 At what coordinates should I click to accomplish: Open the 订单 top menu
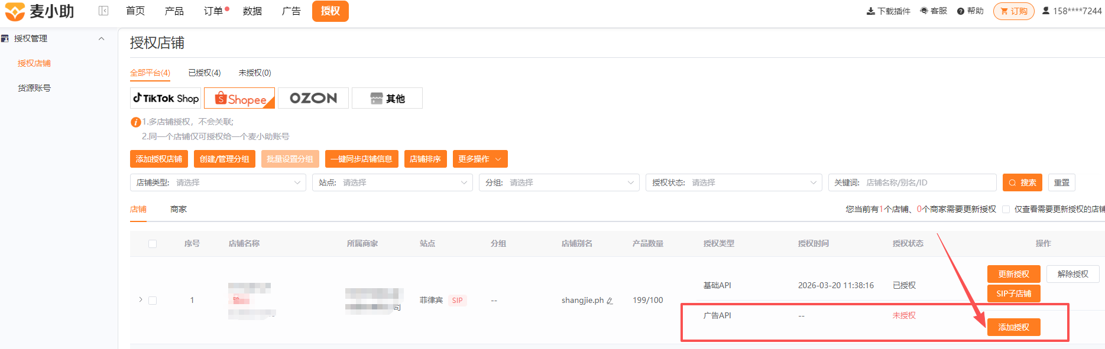[213, 11]
